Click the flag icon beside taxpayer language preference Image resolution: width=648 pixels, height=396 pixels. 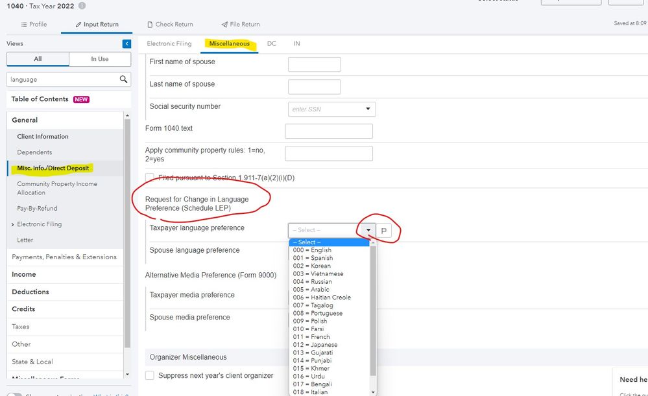(x=383, y=231)
